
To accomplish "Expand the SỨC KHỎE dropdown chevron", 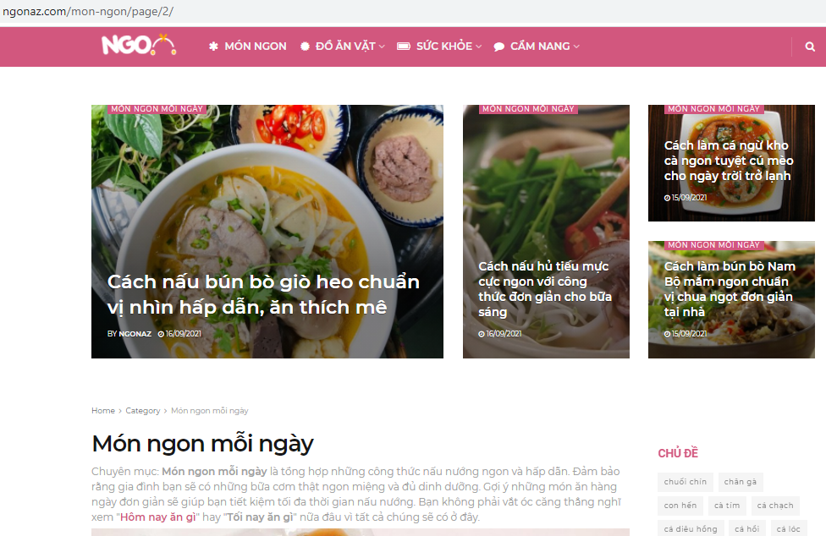I will pos(479,46).
